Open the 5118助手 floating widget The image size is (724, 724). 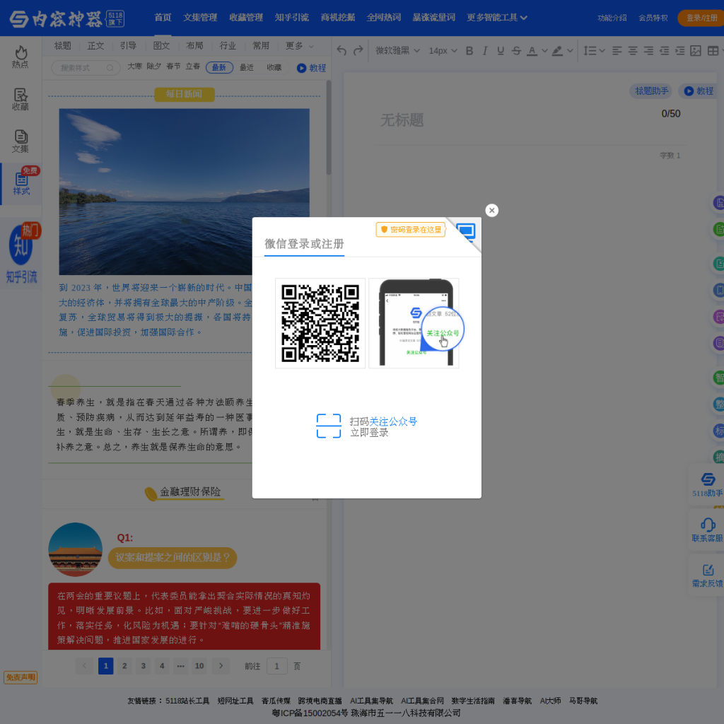[x=707, y=484]
